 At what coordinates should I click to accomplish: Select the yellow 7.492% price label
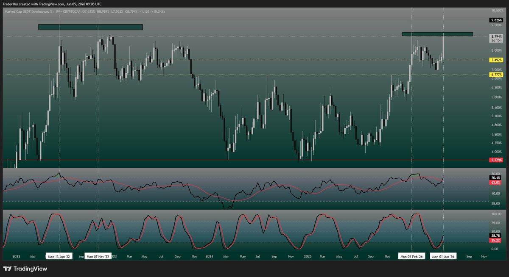click(x=496, y=60)
